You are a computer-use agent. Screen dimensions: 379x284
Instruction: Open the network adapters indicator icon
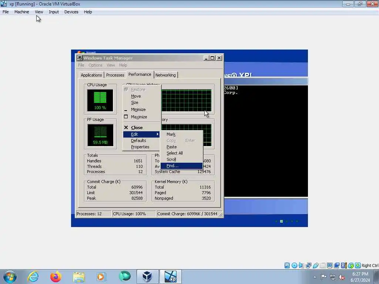308,266
